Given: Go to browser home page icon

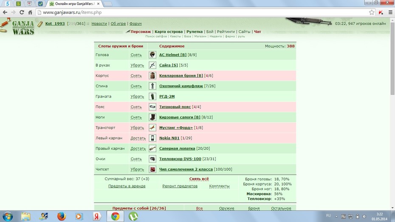Looking at the screenshot, I should point(30,12).
